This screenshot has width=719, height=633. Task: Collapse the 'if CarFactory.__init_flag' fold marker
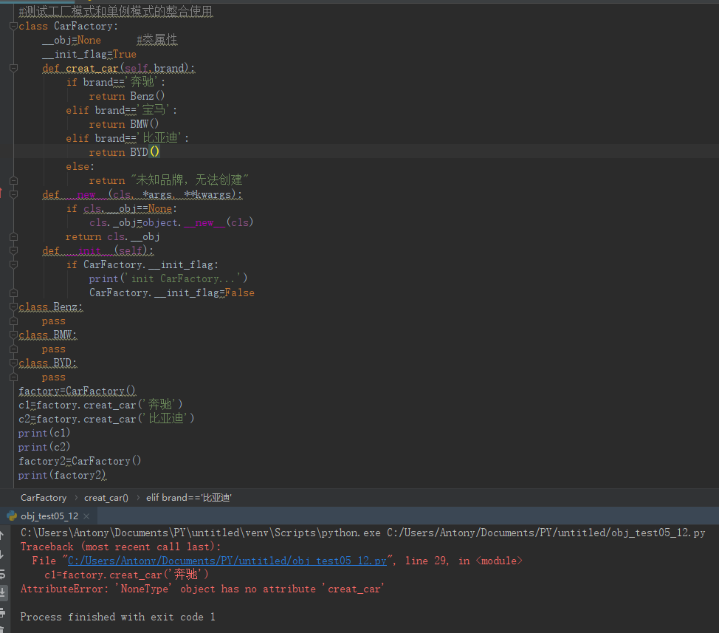pos(13,264)
